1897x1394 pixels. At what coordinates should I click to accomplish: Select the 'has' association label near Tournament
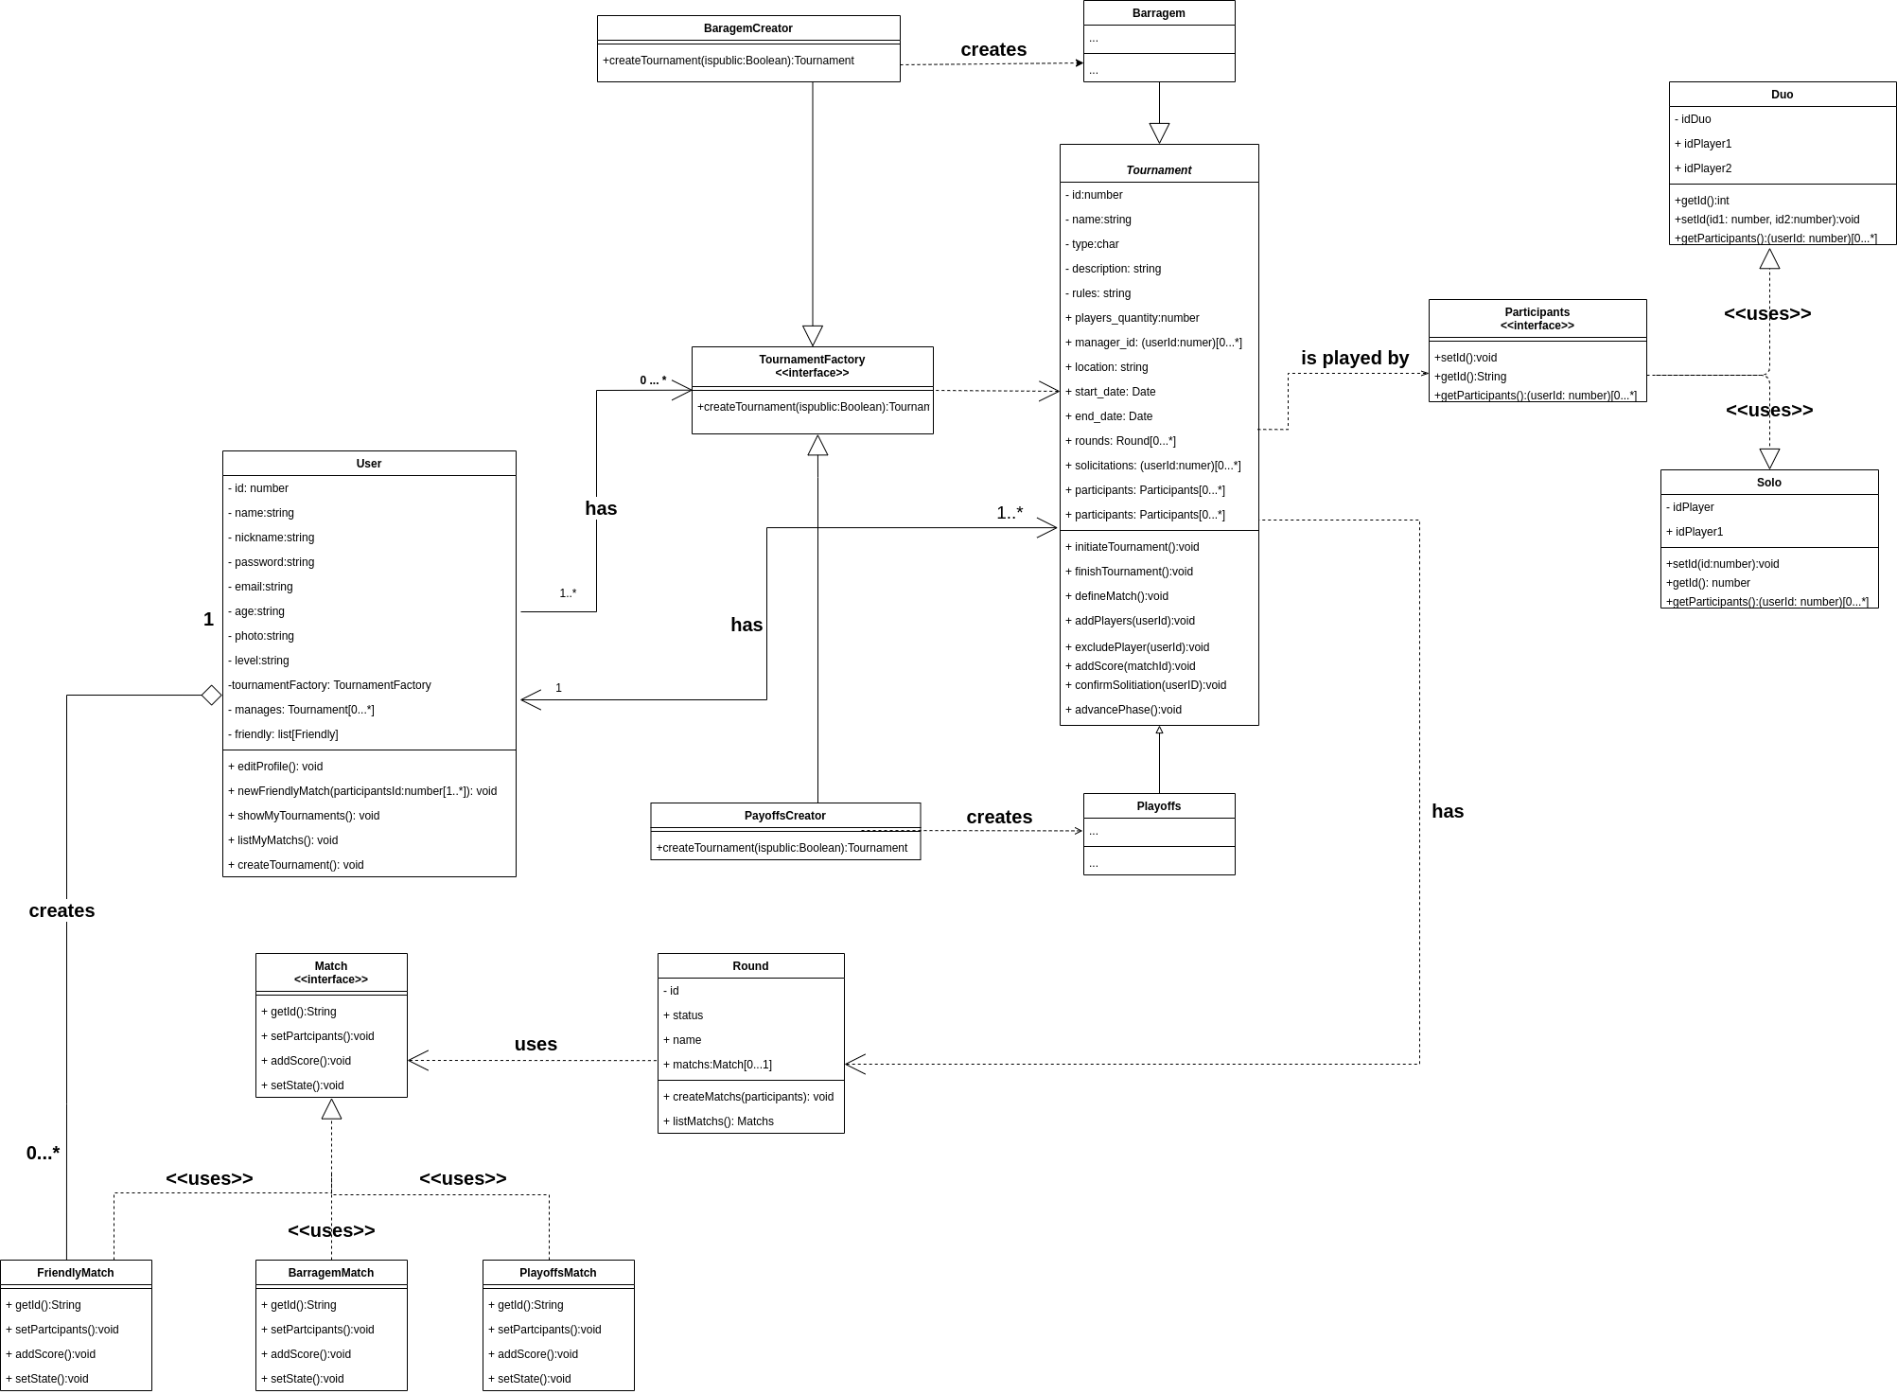coord(1448,803)
